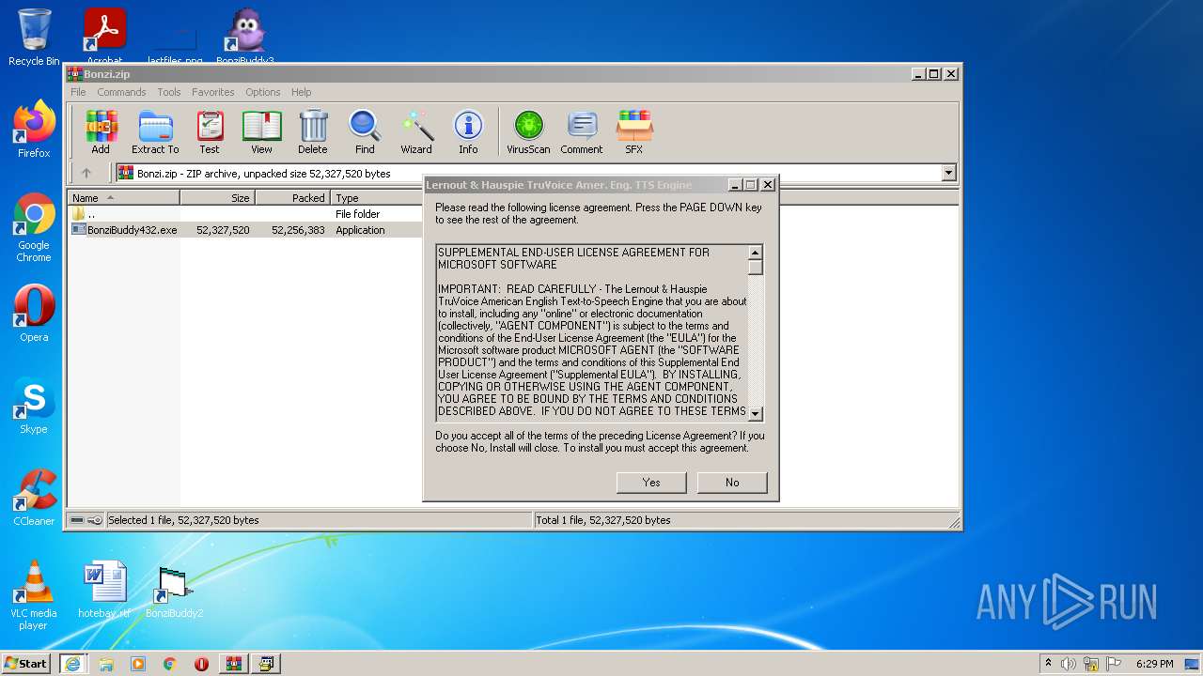This screenshot has width=1203, height=676.
Task: Click the Start button
Action: (25, 664)
